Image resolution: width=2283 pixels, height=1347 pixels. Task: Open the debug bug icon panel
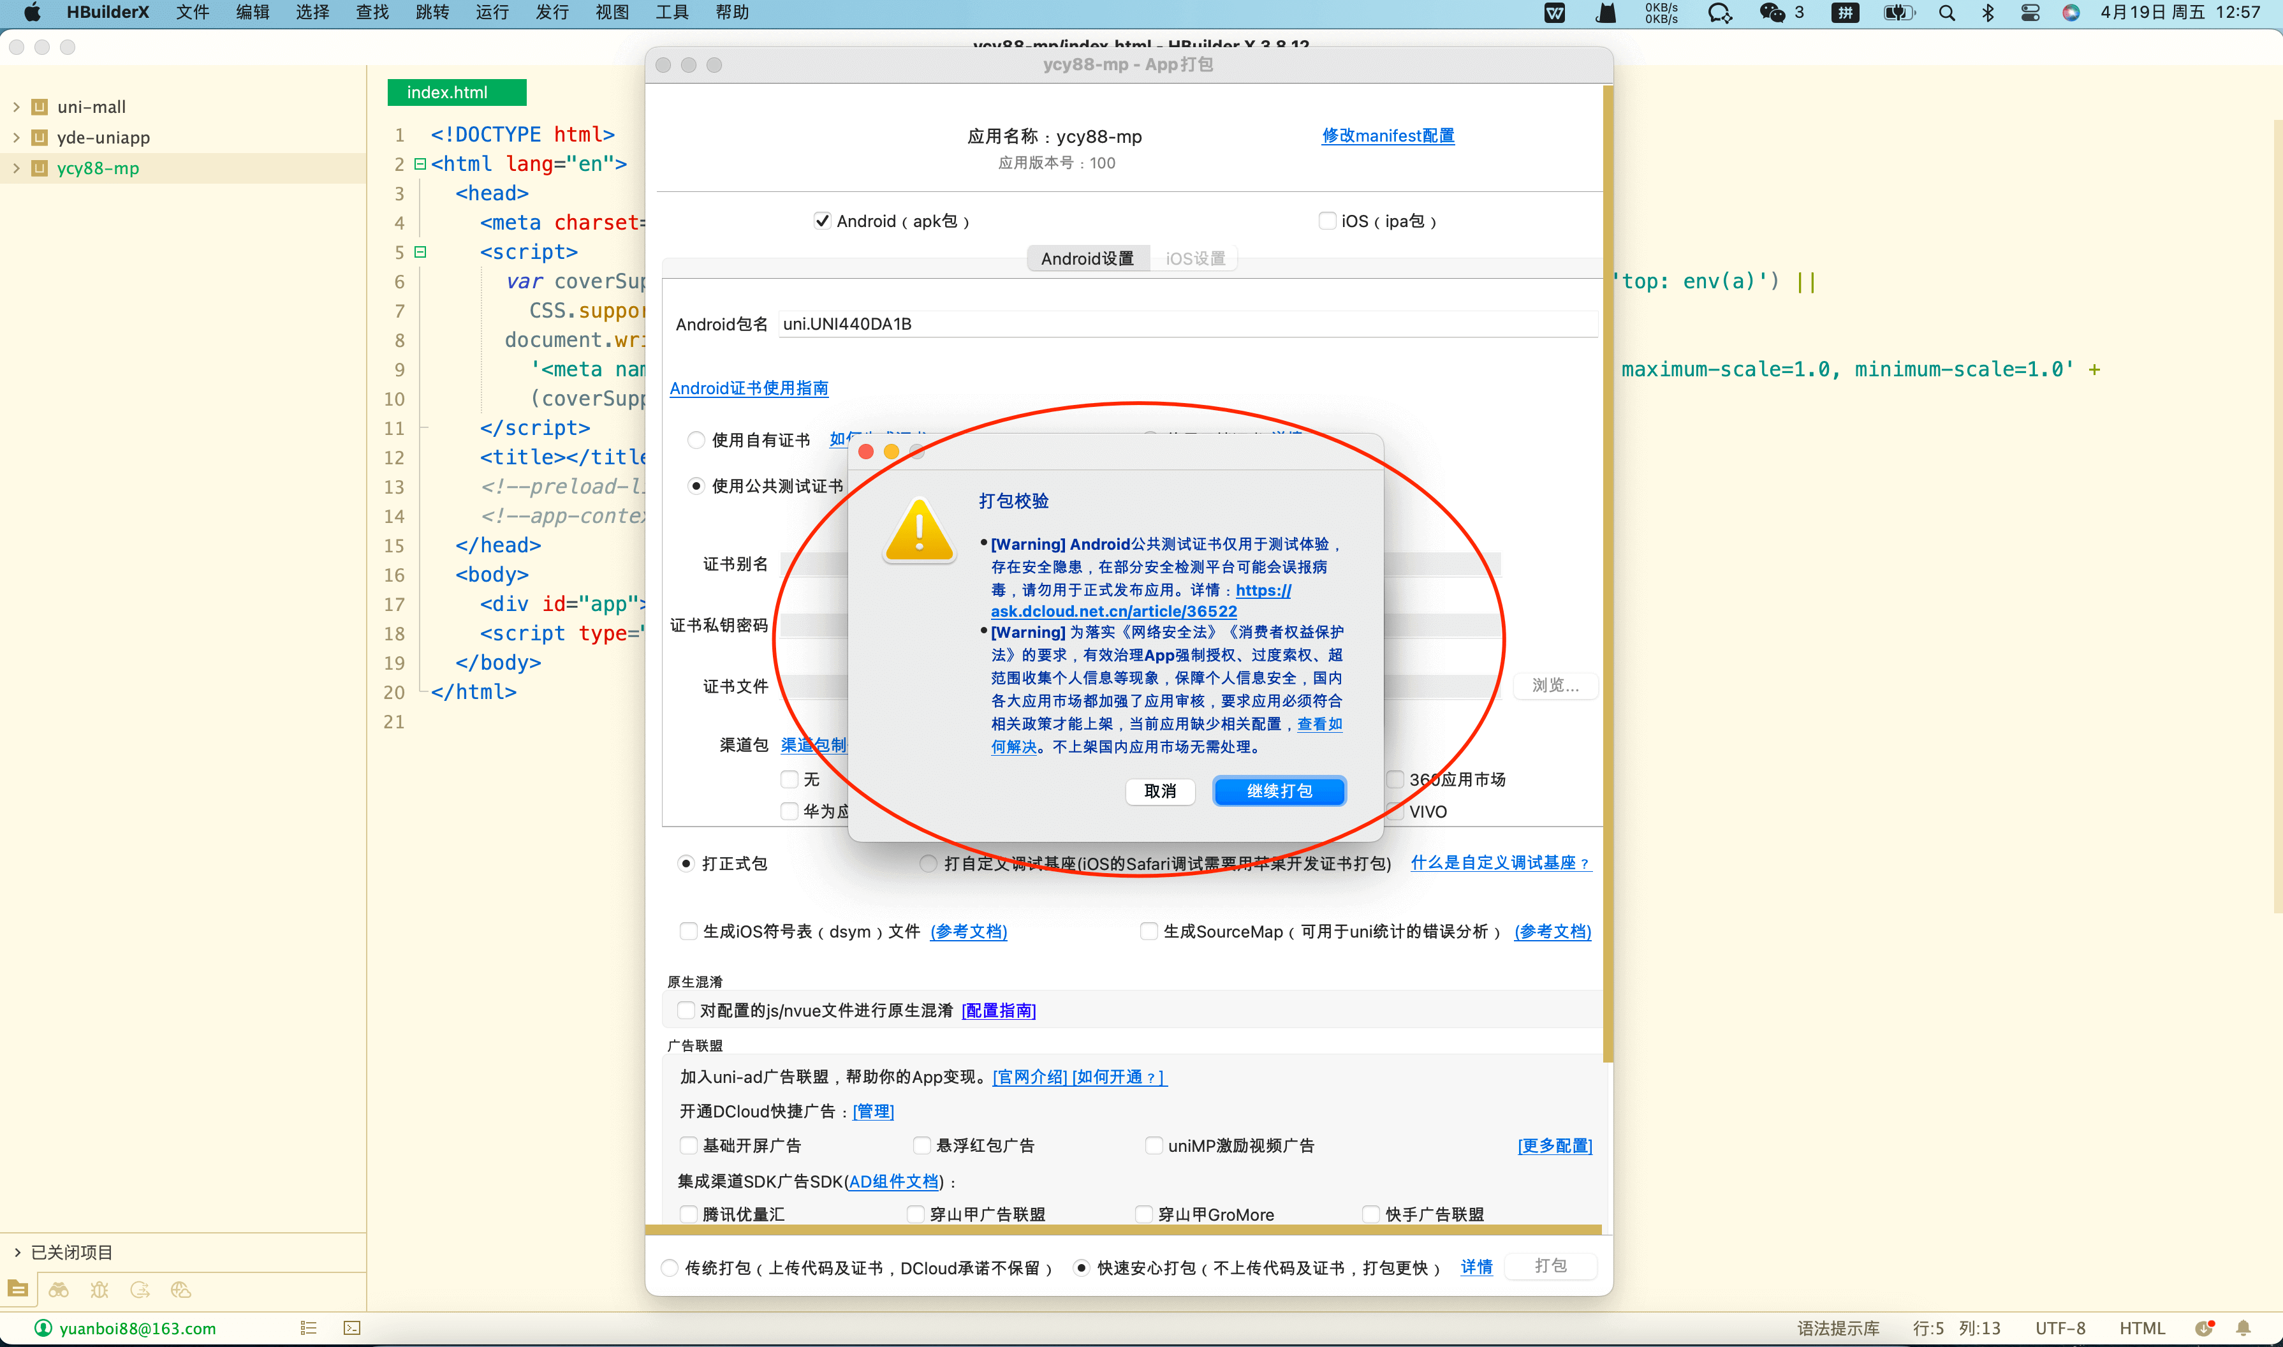[x=100, y=1290]
